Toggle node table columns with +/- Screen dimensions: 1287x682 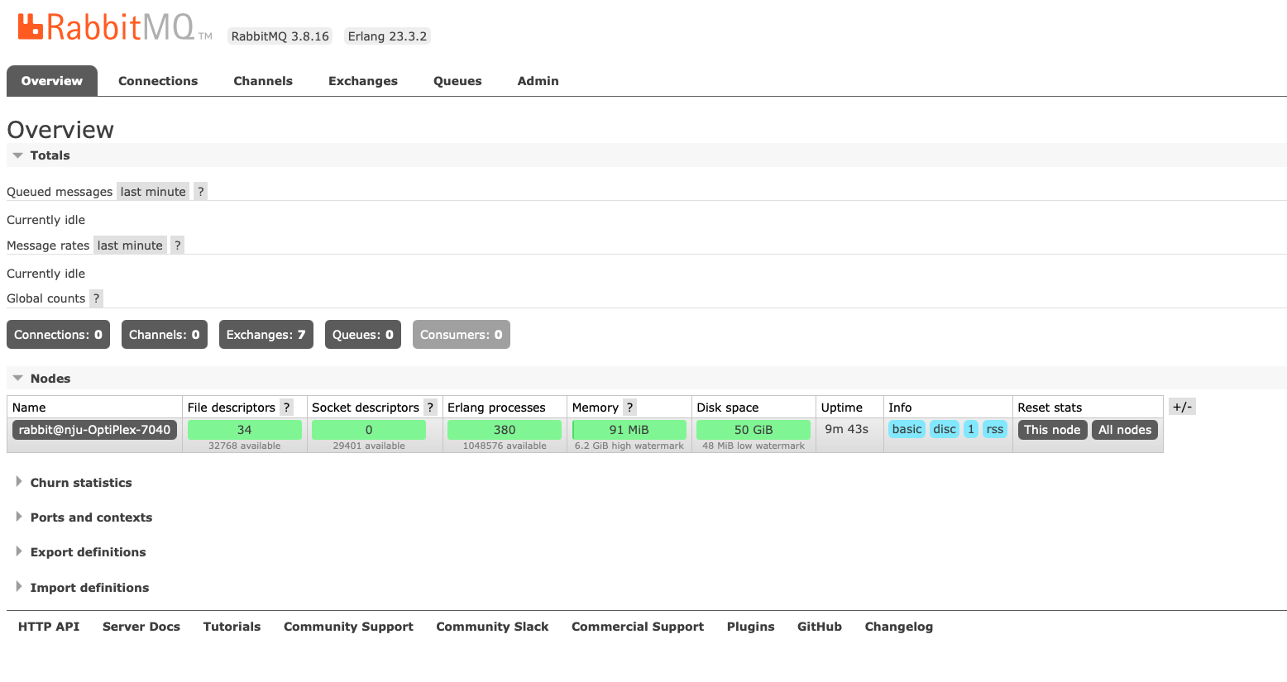tap(1182, 406)
